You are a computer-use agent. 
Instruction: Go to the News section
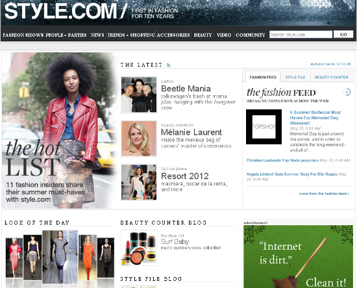click(97, 35)
